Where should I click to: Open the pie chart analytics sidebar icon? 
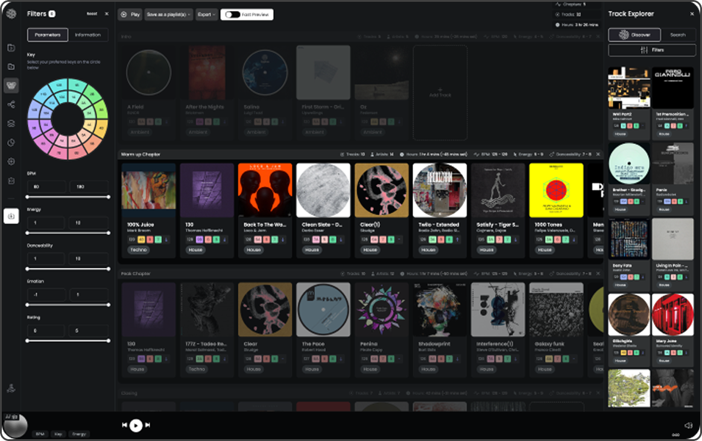pyautogui.click(x=11, y=143)
